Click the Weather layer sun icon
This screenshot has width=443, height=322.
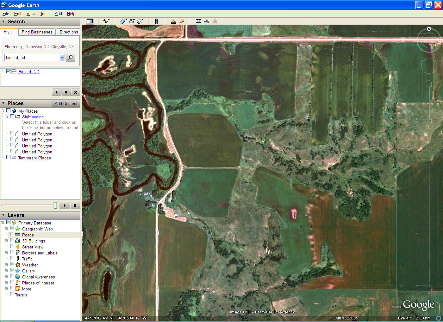coord(18,265)
